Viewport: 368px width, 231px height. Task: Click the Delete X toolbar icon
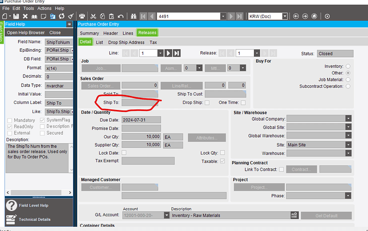pyautogui.click(x=25, y=16)
